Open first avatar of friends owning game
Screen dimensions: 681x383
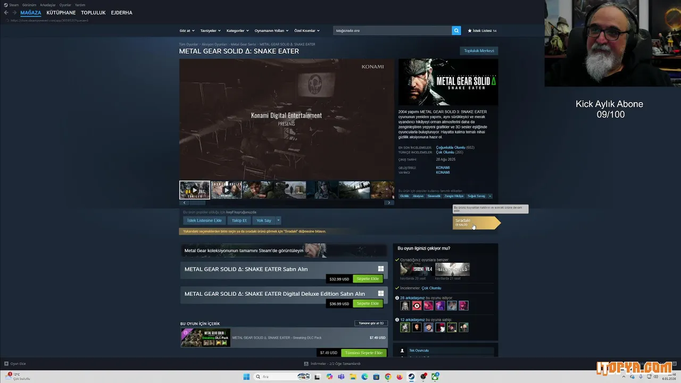(x=405, y=327)
